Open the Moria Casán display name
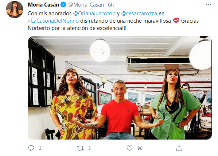 [x=43, y=5]
